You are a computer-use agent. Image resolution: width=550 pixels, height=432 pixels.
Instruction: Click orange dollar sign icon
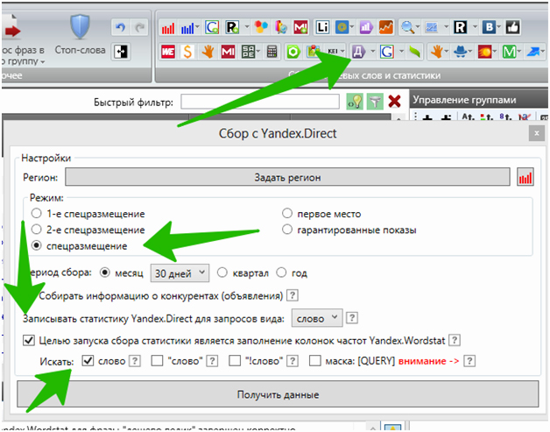tap(187, 52)
